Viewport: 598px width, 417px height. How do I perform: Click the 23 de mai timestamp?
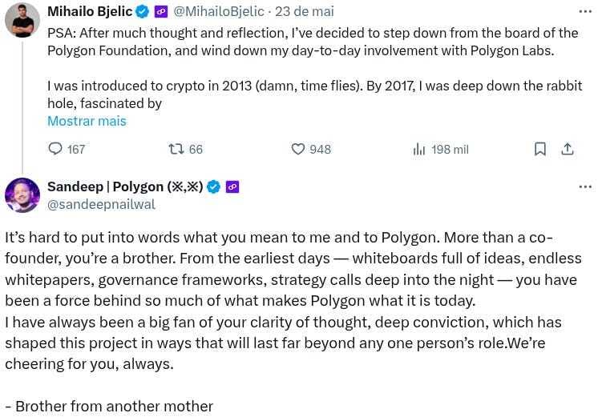click(x=305, y=11)
